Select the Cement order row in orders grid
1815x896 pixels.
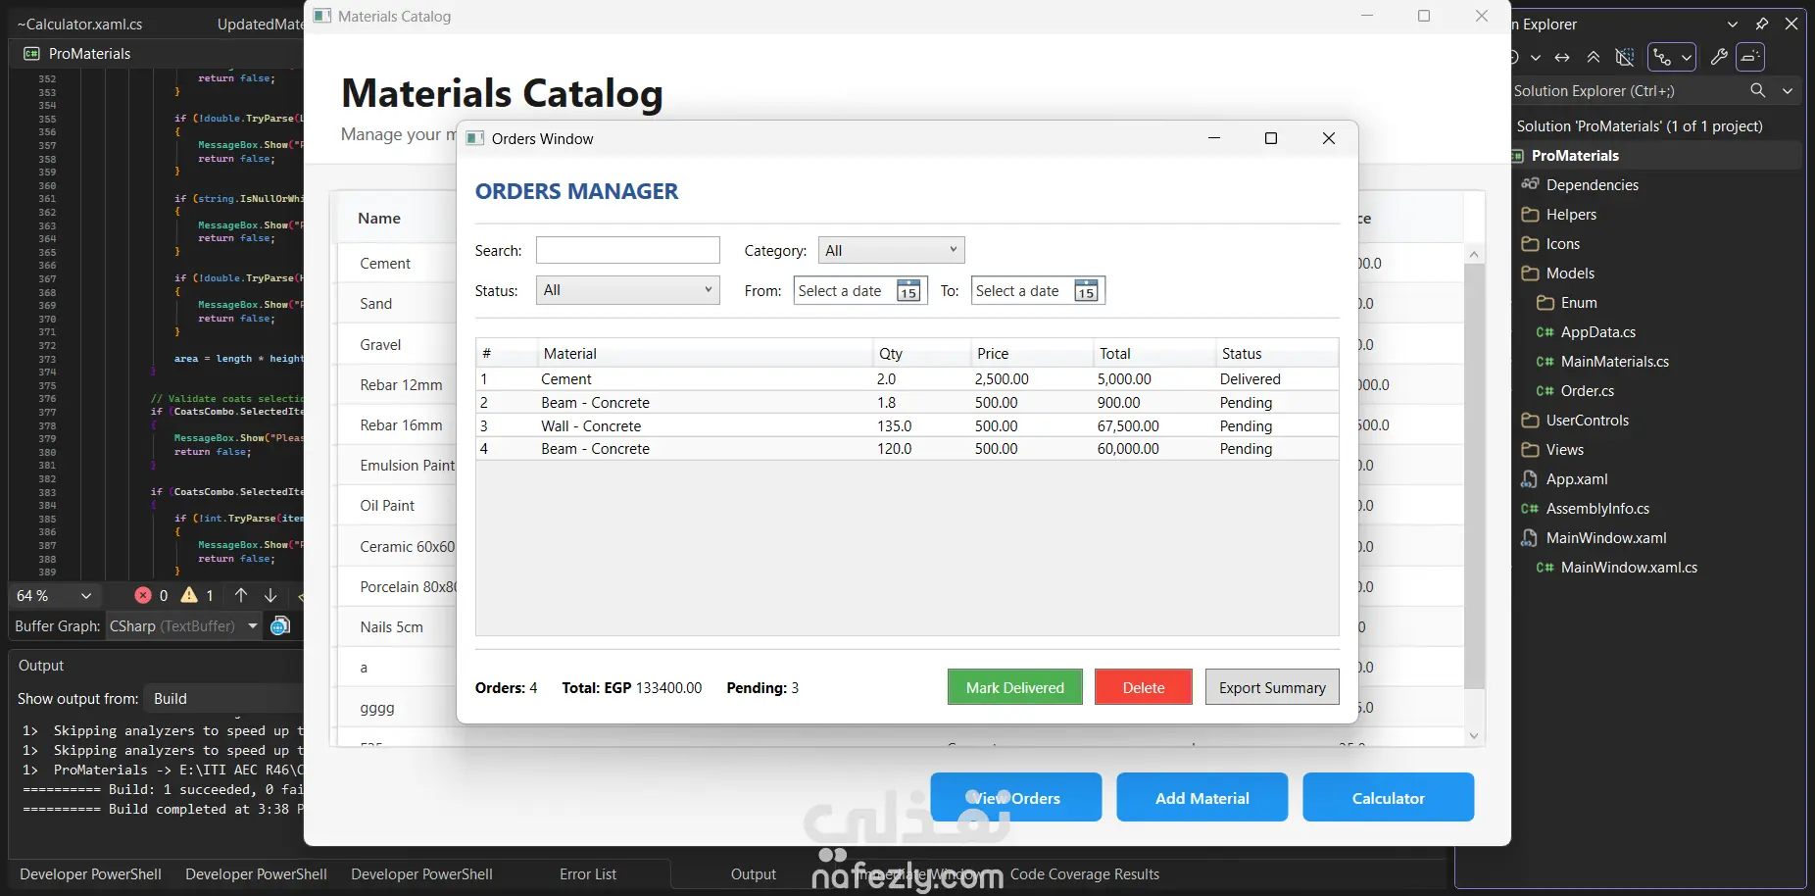pyautogui.click(x=907, y=379)
